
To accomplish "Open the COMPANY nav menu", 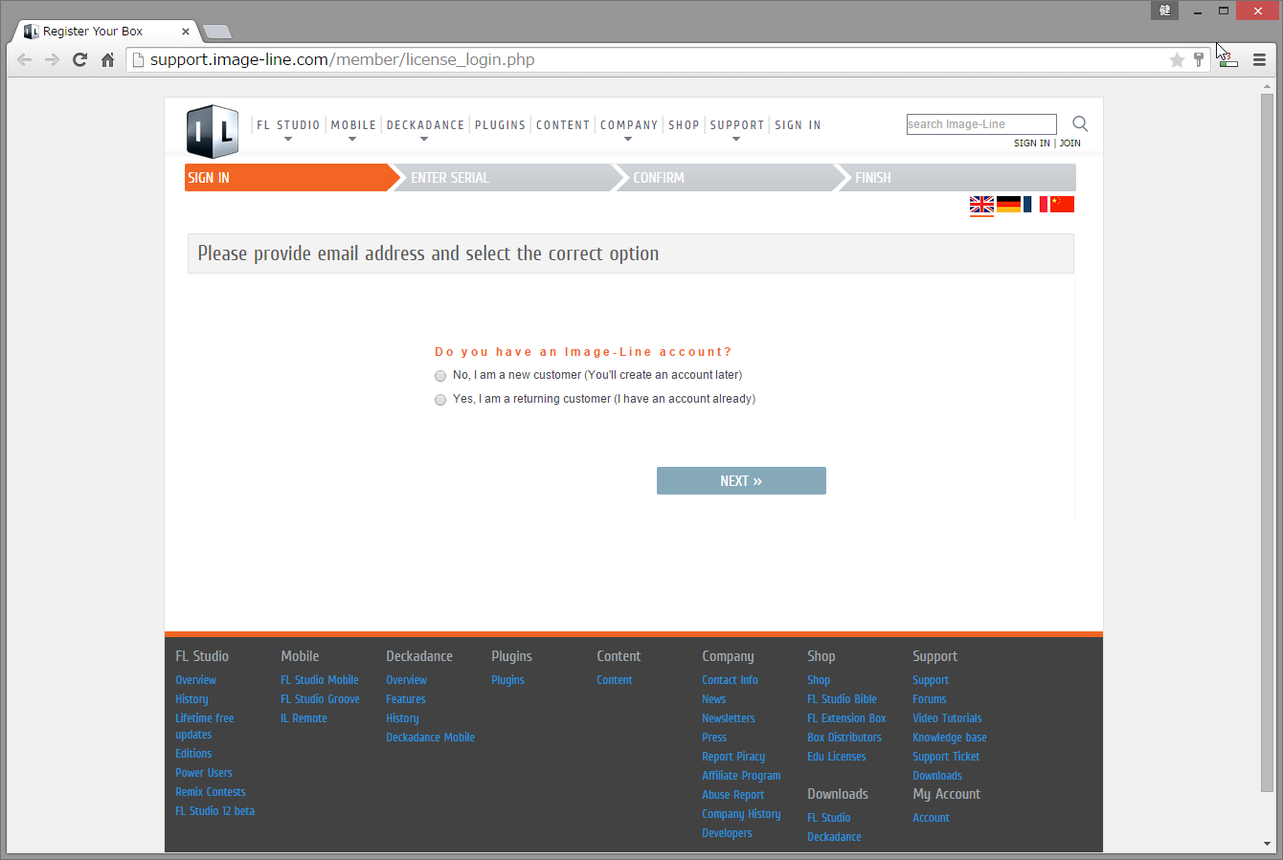I will 629,125.
